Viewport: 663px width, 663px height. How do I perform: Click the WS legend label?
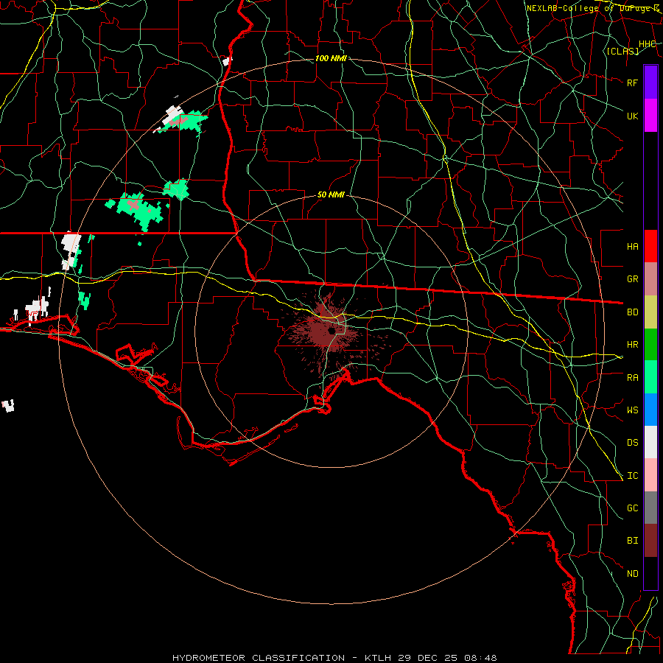pos(632,410)
